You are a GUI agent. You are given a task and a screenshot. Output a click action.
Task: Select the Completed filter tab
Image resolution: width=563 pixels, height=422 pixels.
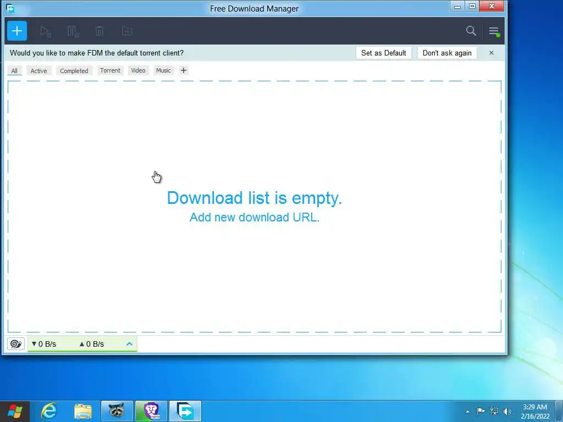pyautogui.click(x=74, y=71)
